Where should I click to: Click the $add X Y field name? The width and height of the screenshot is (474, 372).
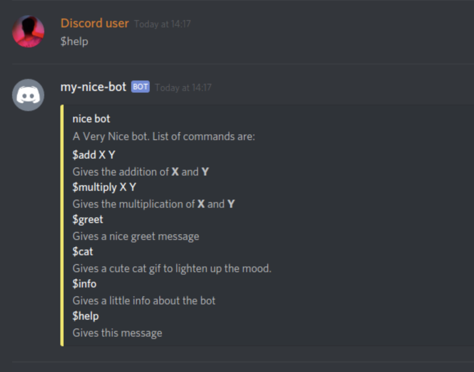coord(94,155)
